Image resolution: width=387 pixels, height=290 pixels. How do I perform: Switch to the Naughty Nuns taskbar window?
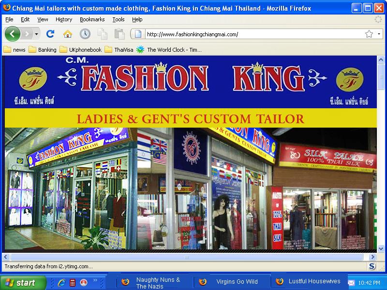(x=155, y=283)
